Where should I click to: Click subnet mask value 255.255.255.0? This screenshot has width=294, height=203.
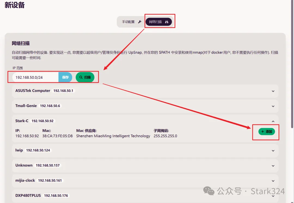[165, 136]
